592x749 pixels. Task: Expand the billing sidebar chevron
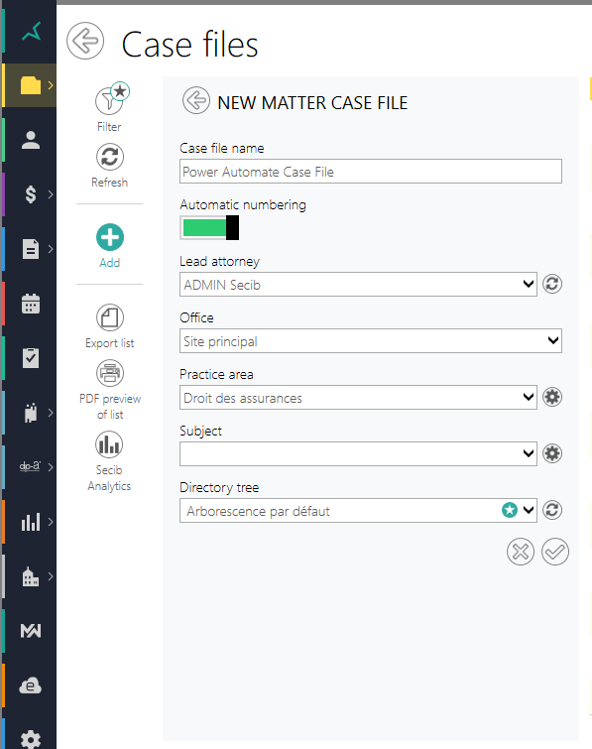(51, 194)
